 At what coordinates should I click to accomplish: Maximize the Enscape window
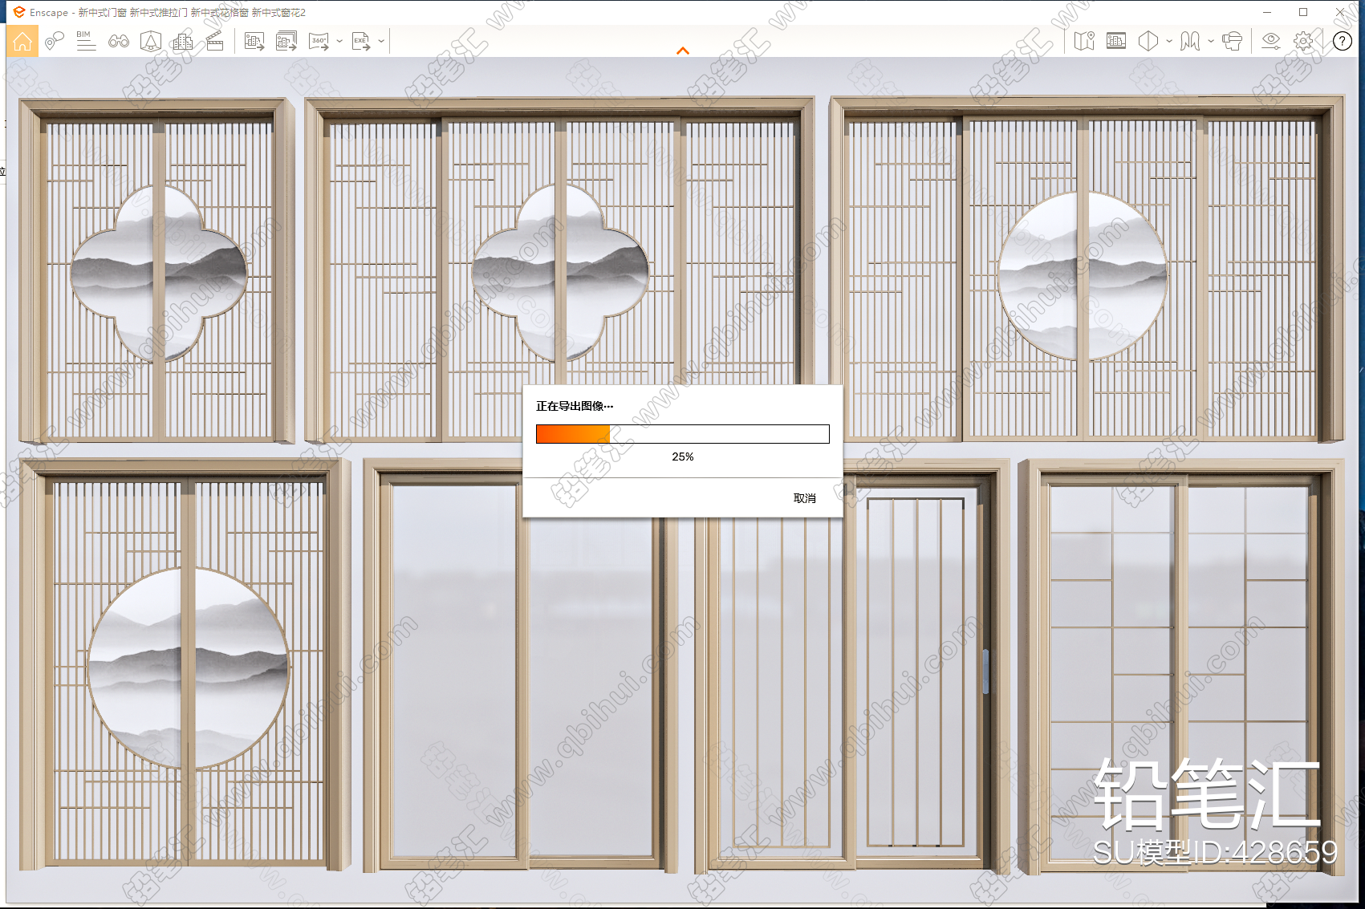(x=1303, y=12)
